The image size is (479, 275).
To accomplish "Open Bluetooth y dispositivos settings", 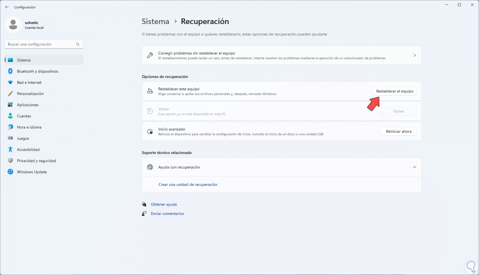I will [x=44, y=71].
